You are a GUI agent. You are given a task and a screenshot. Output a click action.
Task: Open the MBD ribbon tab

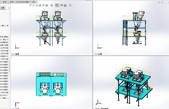34,2
